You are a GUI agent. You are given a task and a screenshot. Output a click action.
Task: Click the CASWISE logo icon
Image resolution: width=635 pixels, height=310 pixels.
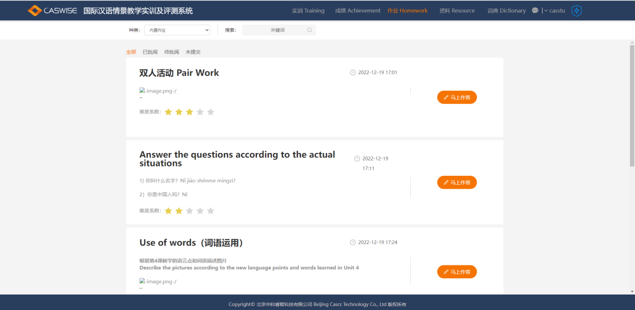pyautogui.click(x=35, y=10)
